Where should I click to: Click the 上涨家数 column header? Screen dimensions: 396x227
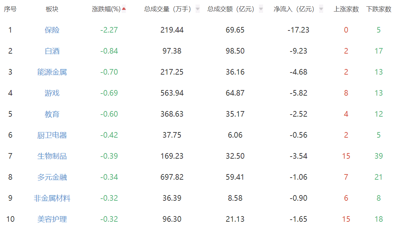pyautogui.click(x=346, y=9)
